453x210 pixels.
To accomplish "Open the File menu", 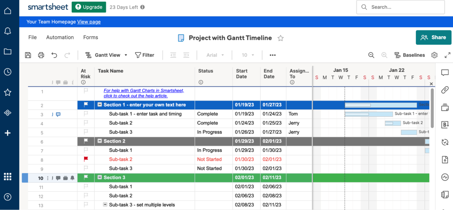I will pyautogui.click(x=32, y=37).
